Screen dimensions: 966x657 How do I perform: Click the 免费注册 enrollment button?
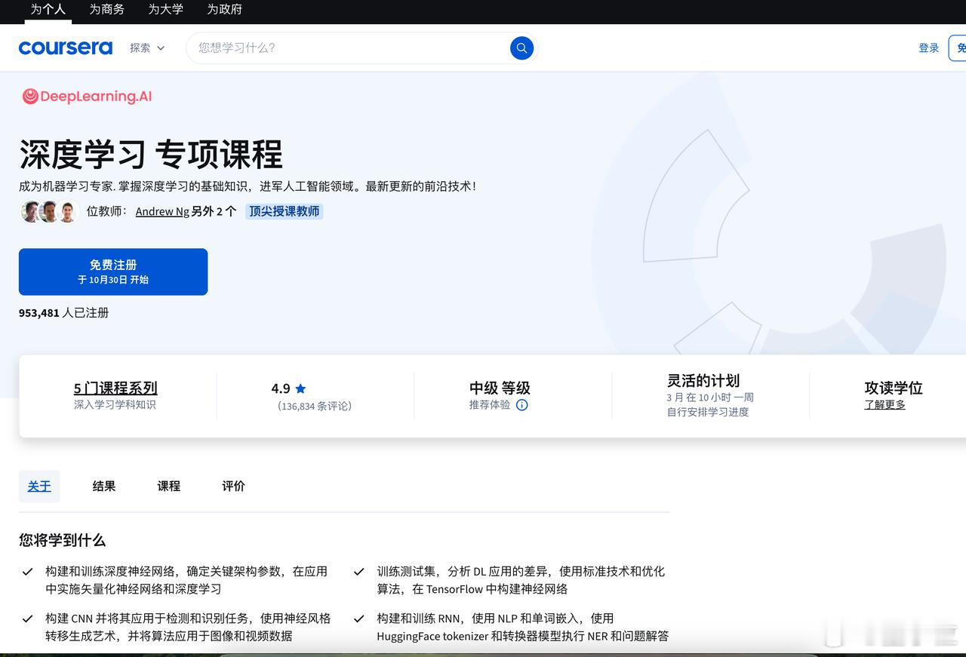click(113, 272)
